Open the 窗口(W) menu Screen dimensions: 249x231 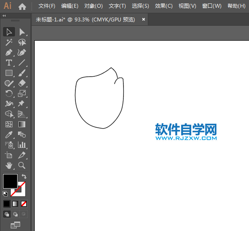[x=212, y=6]
